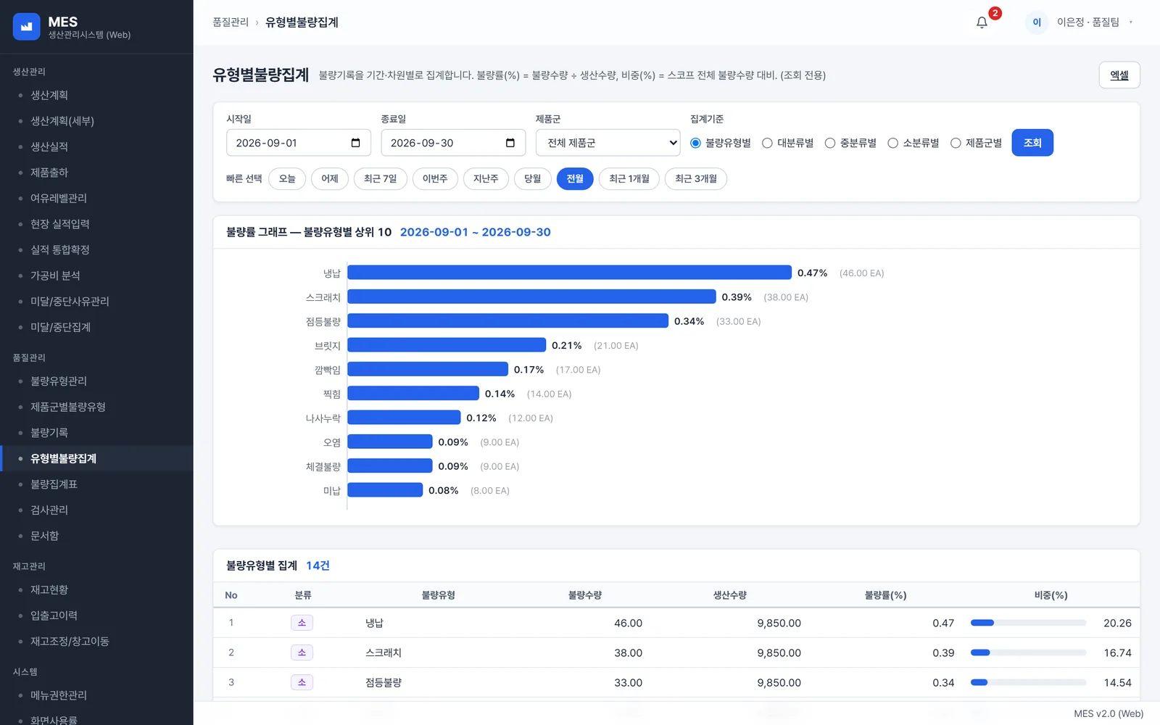Open 가공비 분석 in sidebar
1160x725 pixels.
point(55,275)
